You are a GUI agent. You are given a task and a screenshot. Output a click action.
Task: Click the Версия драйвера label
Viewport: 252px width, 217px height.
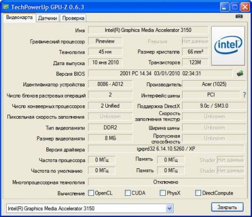point(66,150)
